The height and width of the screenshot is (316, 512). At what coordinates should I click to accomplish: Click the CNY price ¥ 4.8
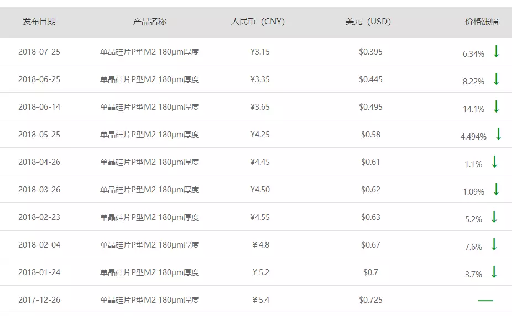point(261,245)
